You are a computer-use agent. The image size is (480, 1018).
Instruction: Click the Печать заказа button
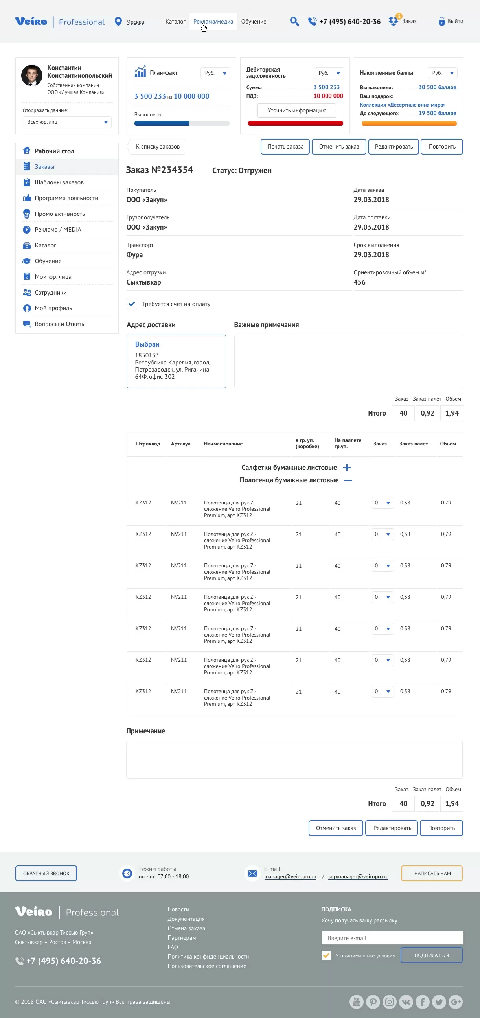285,147
